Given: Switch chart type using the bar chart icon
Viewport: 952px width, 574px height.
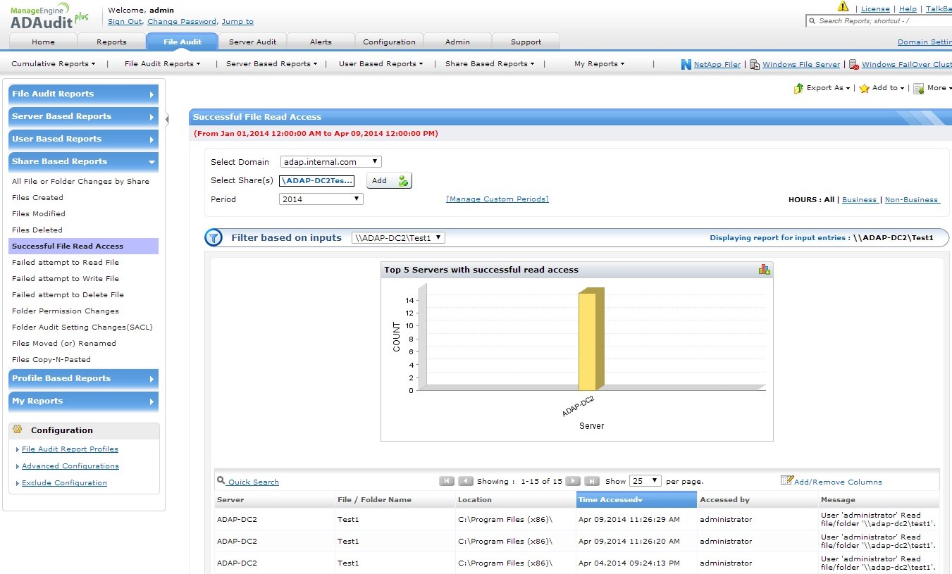Looking at the screenshot, I should [x=765, y=269].
